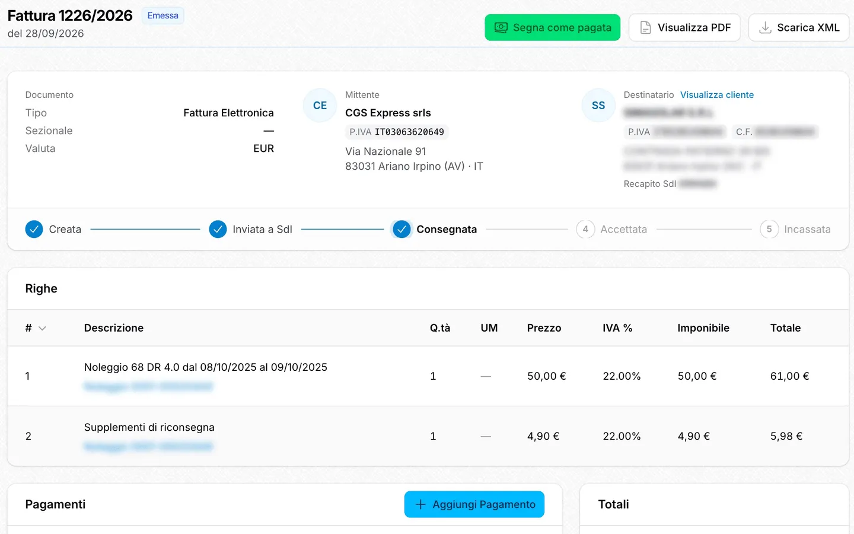Click the Inviata a SdI checkmark icon

218,229
